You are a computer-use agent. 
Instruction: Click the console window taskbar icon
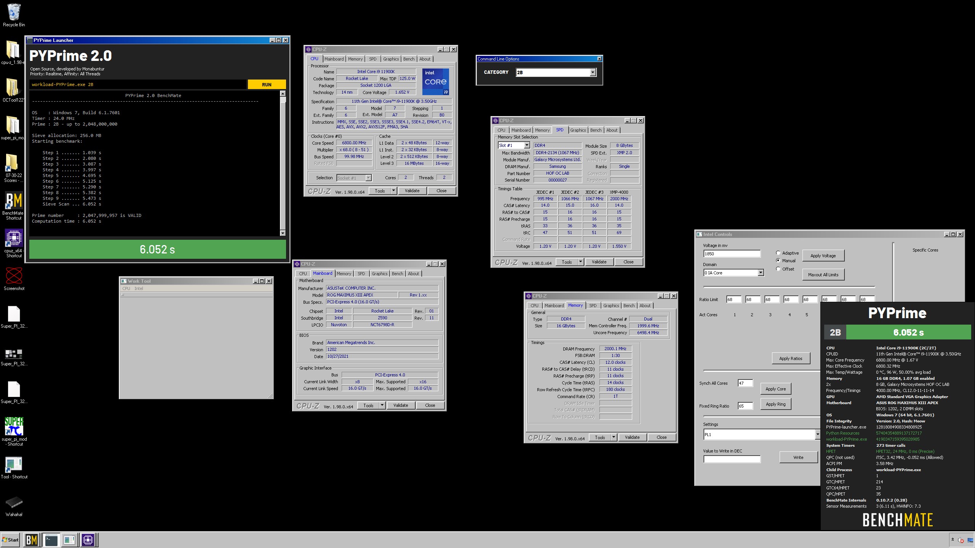coord(51,540)
